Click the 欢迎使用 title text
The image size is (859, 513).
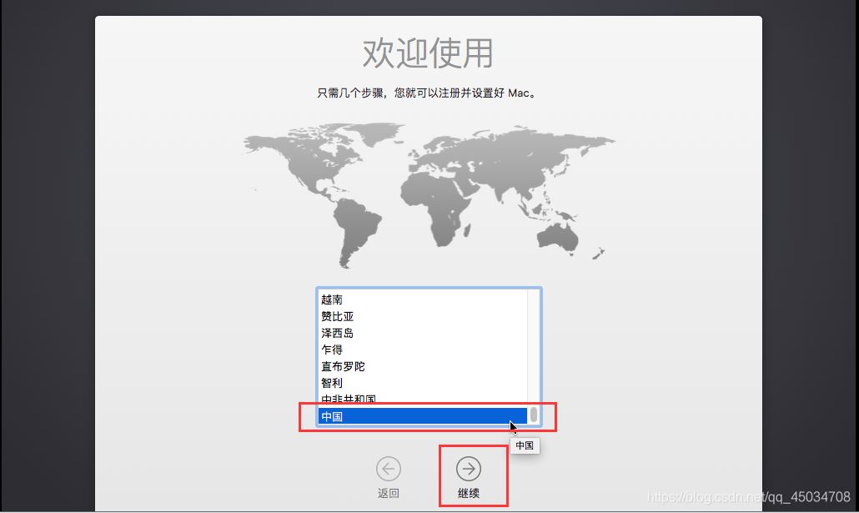click(429, 53)
